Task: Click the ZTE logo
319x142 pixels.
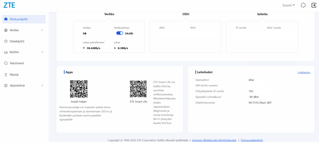Action: 9,5
